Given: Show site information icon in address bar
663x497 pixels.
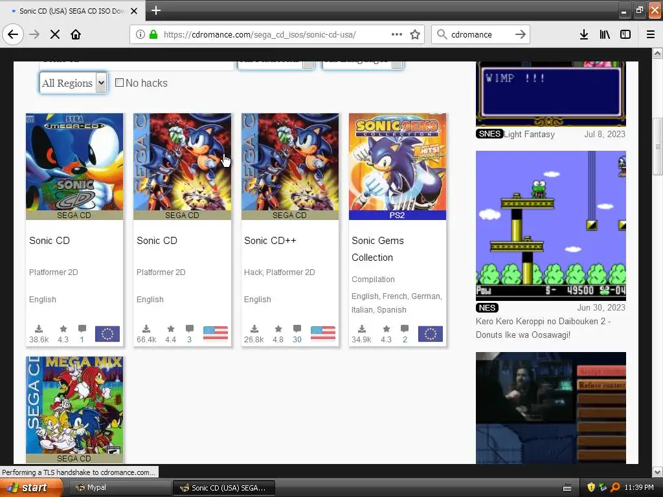Looking at the screenshot, I should (x=140, y=34).
